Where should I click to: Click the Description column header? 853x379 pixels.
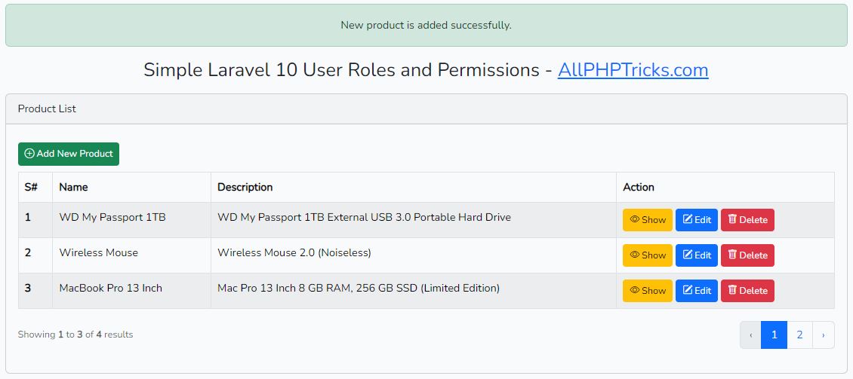click(245, 188)
